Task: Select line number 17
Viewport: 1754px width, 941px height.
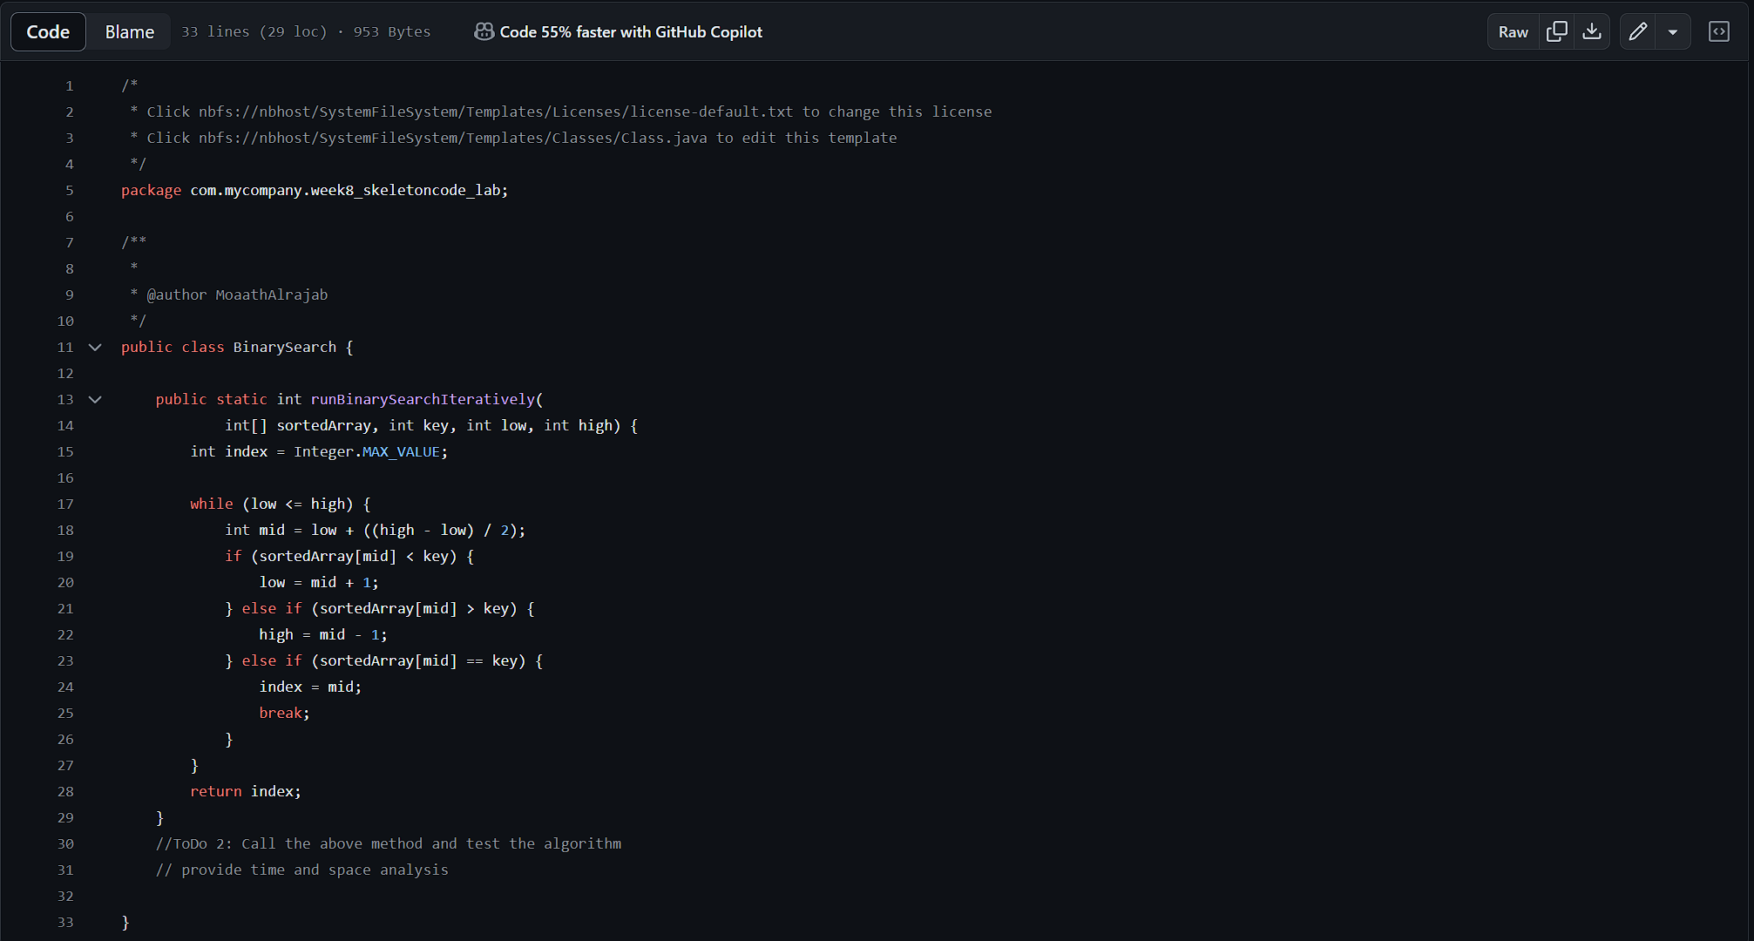Action: pos(65,504)
